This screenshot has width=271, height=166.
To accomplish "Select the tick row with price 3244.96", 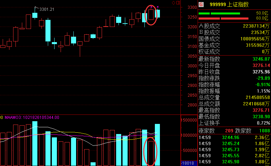I will 234,138.
